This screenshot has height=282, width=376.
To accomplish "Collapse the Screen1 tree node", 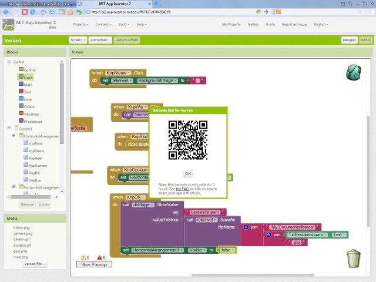I will click(x=9, y=128).
